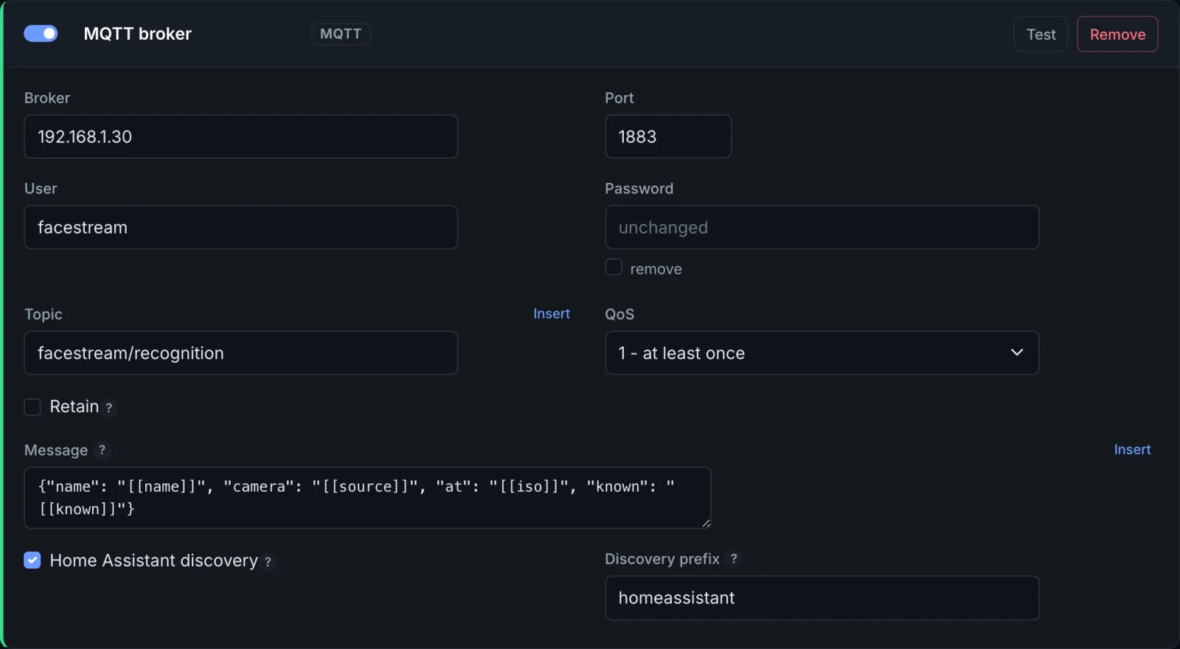1180x649 pixels.
Task: Focus the Broker address field
Action: point(241,136)
